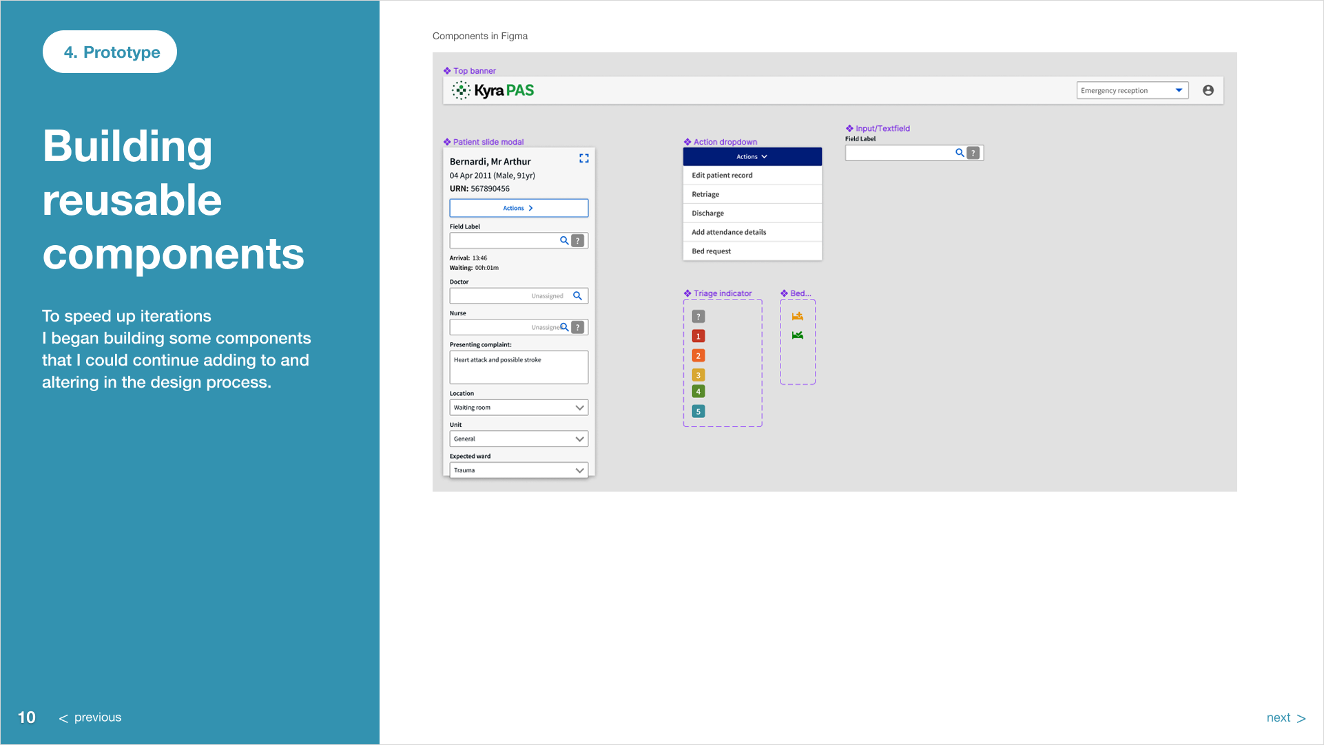Click the green bed icon
The height and width of the screenshot is (745, 1324).
(797, 335)
